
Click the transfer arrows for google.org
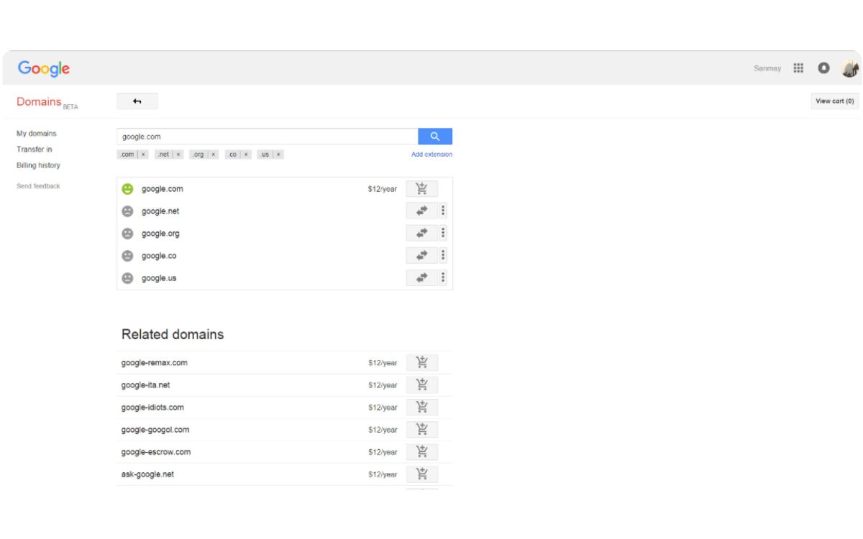coord(422,234)
